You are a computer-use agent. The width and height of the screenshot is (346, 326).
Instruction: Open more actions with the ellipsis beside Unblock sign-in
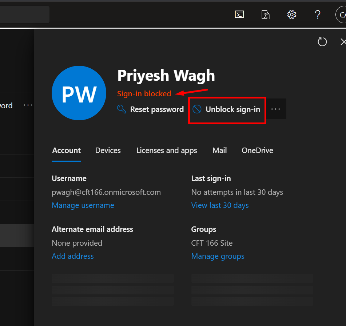point(276,109)
